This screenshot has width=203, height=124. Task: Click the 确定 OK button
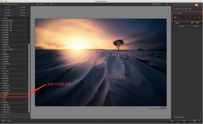coord(195,121)
